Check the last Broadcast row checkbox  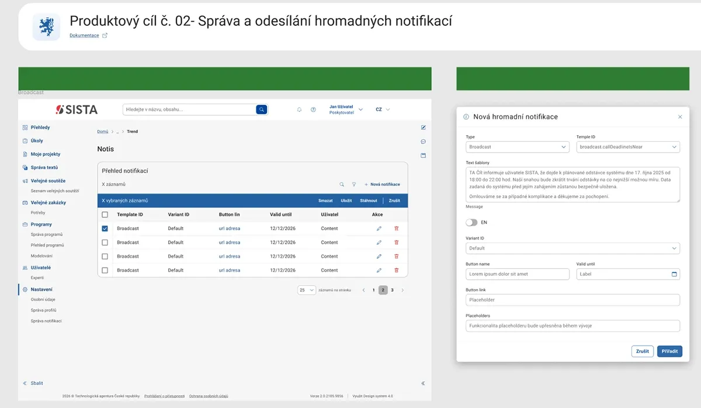tap(105, 270)
